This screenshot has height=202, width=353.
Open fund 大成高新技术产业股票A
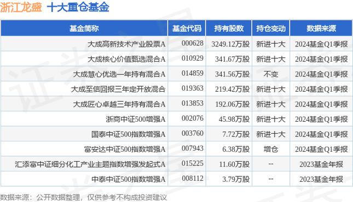(126, 44)
